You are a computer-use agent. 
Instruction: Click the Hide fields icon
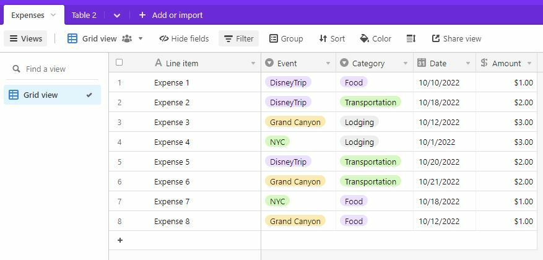coord(164,38)
